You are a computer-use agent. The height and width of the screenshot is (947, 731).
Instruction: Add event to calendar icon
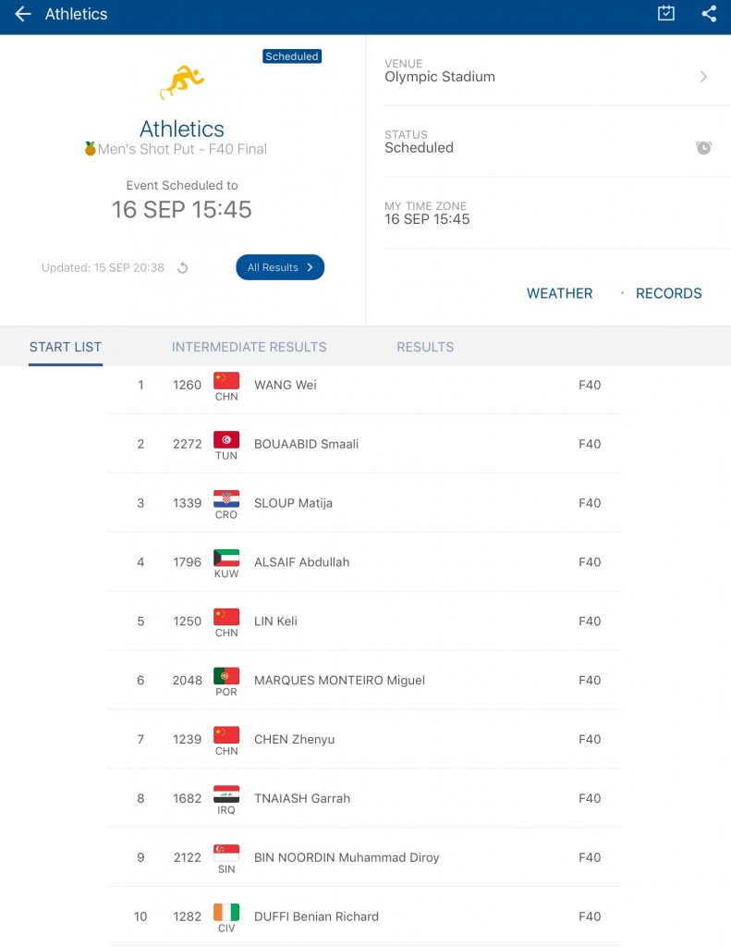point(666,14)
